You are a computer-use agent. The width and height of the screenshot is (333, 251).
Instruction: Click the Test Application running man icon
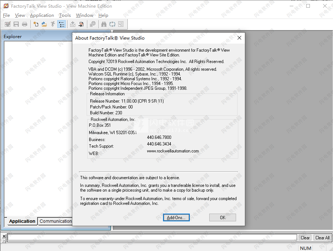tap(53, 24)
